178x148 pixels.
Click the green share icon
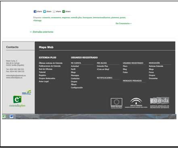click(x=64, y=12)
